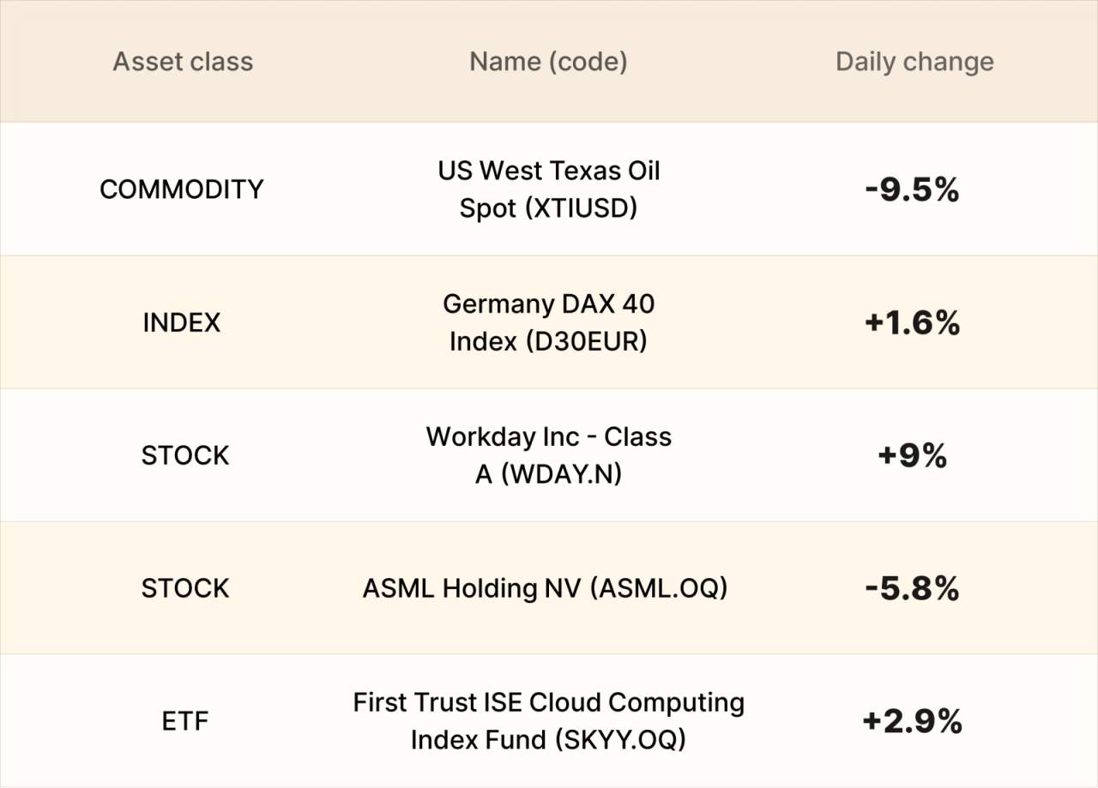Screen dimensions: 1098x788
Task: Click the -9.5% daily change value
Action: [x=912, y=189]
